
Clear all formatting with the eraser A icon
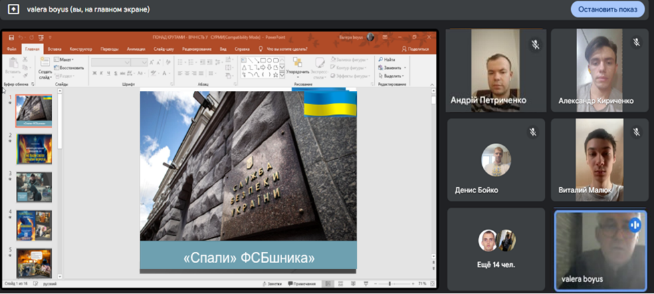coord(168,62)
